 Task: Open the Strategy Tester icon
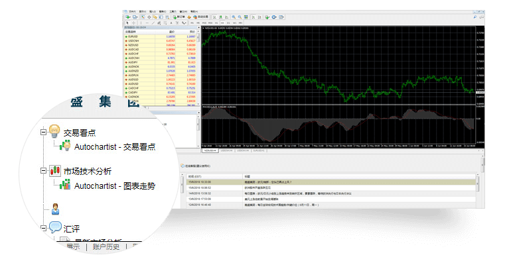[167, 17]
